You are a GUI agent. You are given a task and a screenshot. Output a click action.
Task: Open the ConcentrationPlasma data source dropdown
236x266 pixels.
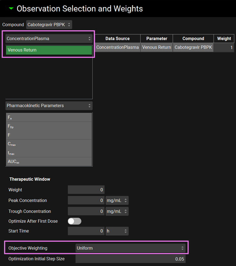click(x=49, y=39)
